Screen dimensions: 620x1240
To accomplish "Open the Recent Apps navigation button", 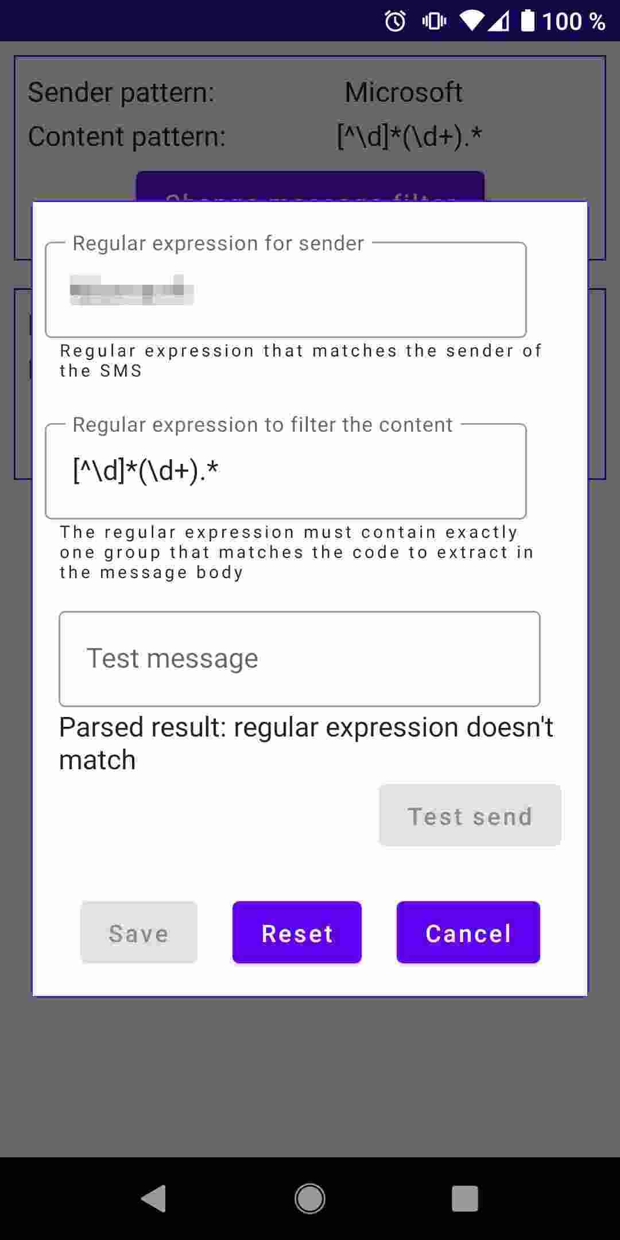I will [465, 1199].
